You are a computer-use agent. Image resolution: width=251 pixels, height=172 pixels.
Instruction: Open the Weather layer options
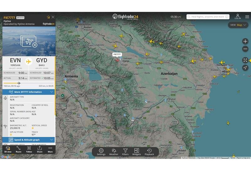114,152
